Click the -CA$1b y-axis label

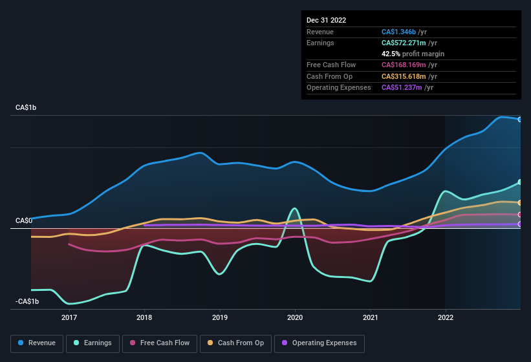tap(27, 301)
